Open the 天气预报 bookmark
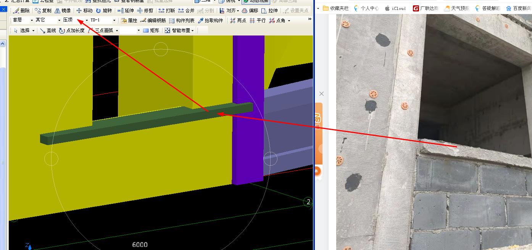The image size is (532, 250). coord(457,8)
